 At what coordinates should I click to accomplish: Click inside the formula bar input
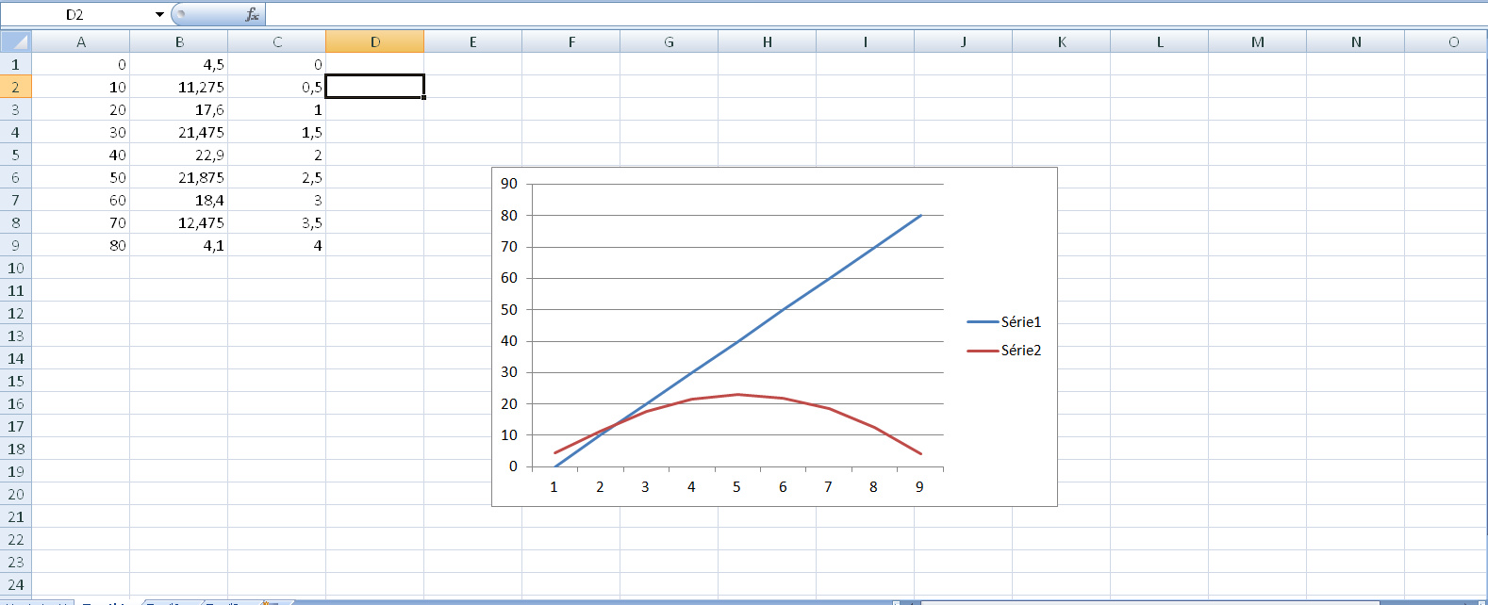849,14
